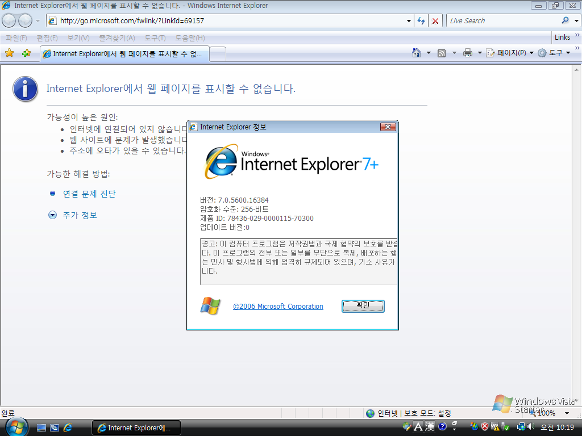Open the recent pages dropdown beside Forward
The width and height of the screenshot is (582, 436).
tap(38, 21)
